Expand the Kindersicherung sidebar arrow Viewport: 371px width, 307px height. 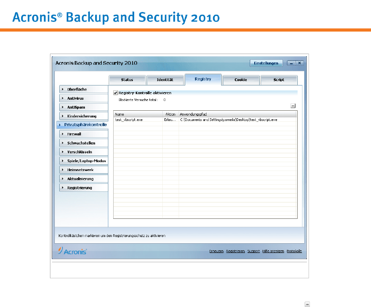pyautogui.click(x=63, y=116)
